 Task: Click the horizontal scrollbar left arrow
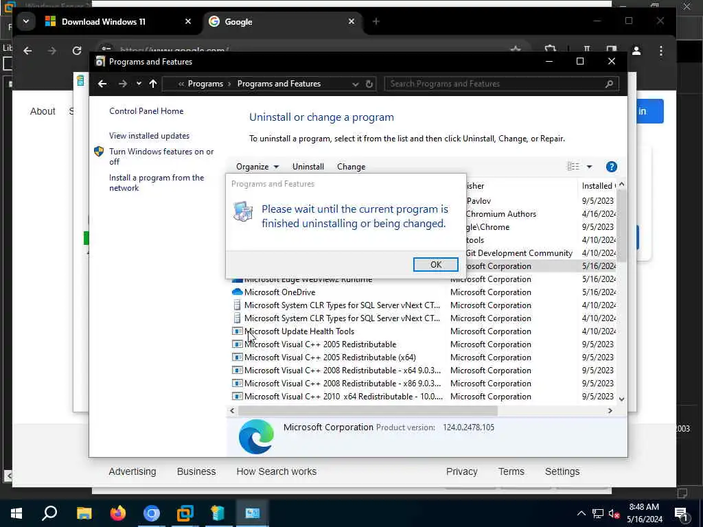click(232, 410)
